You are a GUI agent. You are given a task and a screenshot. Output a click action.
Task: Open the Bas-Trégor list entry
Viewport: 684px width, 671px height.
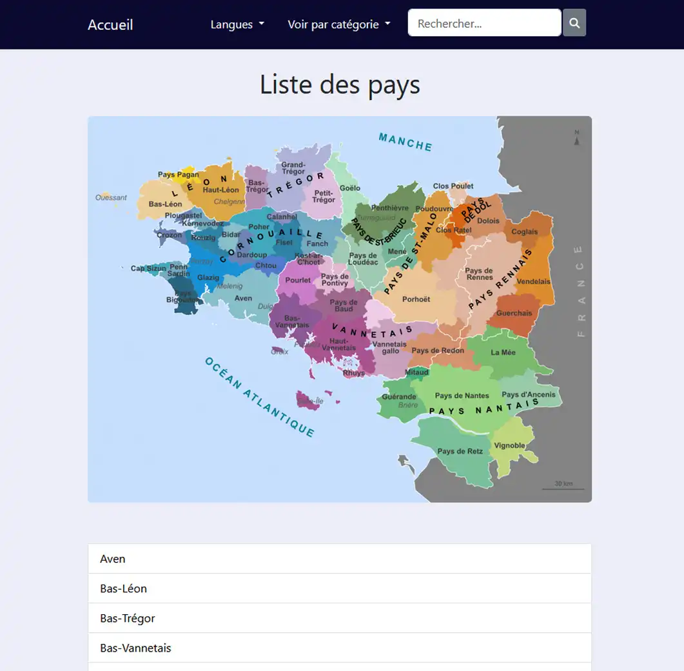point(339,618)
